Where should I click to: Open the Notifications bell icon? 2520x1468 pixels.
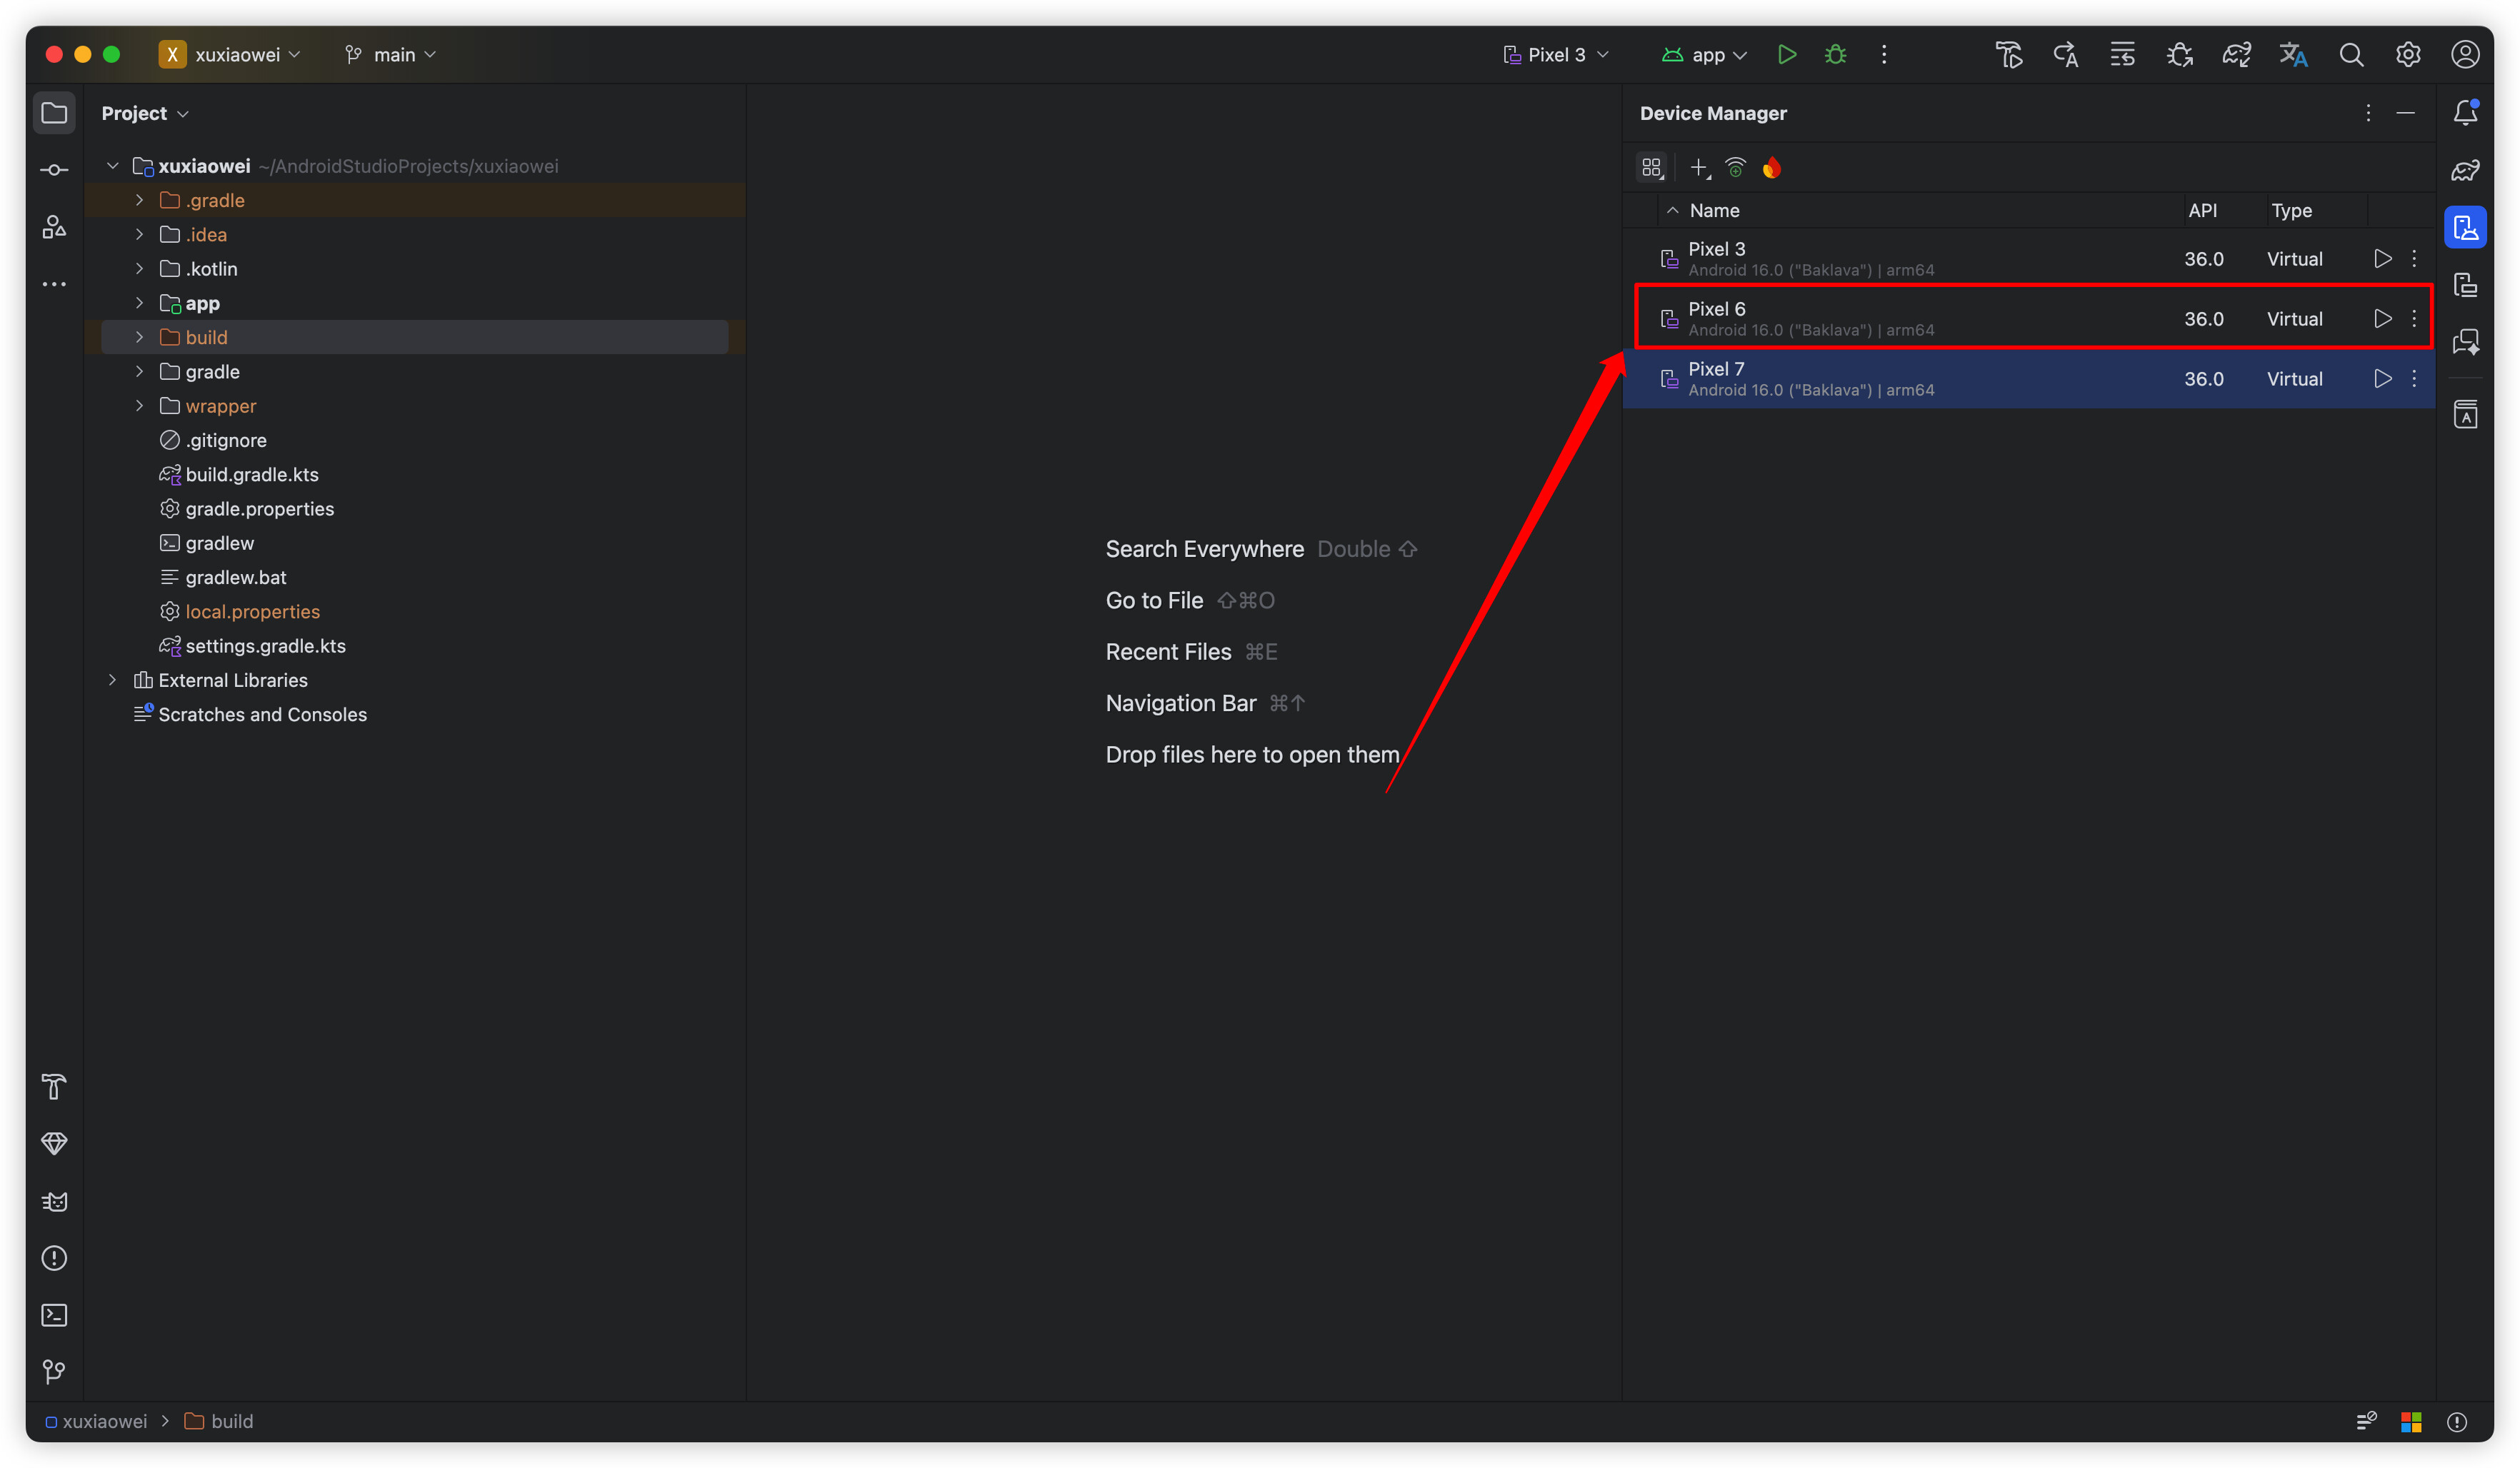[2465, 113]
